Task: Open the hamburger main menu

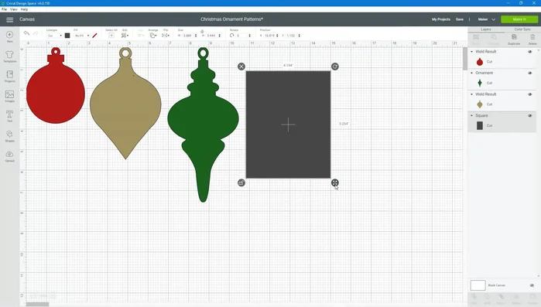Action: (x=9, y=19)
